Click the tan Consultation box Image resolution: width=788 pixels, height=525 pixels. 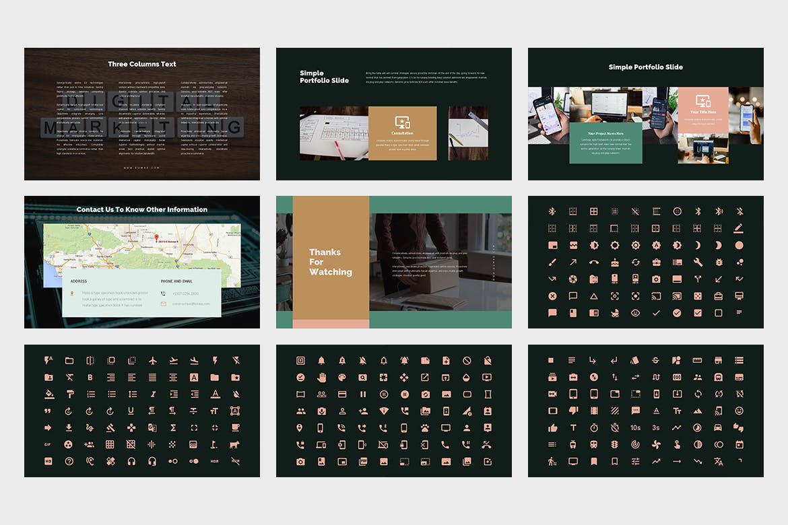point(402,133)
